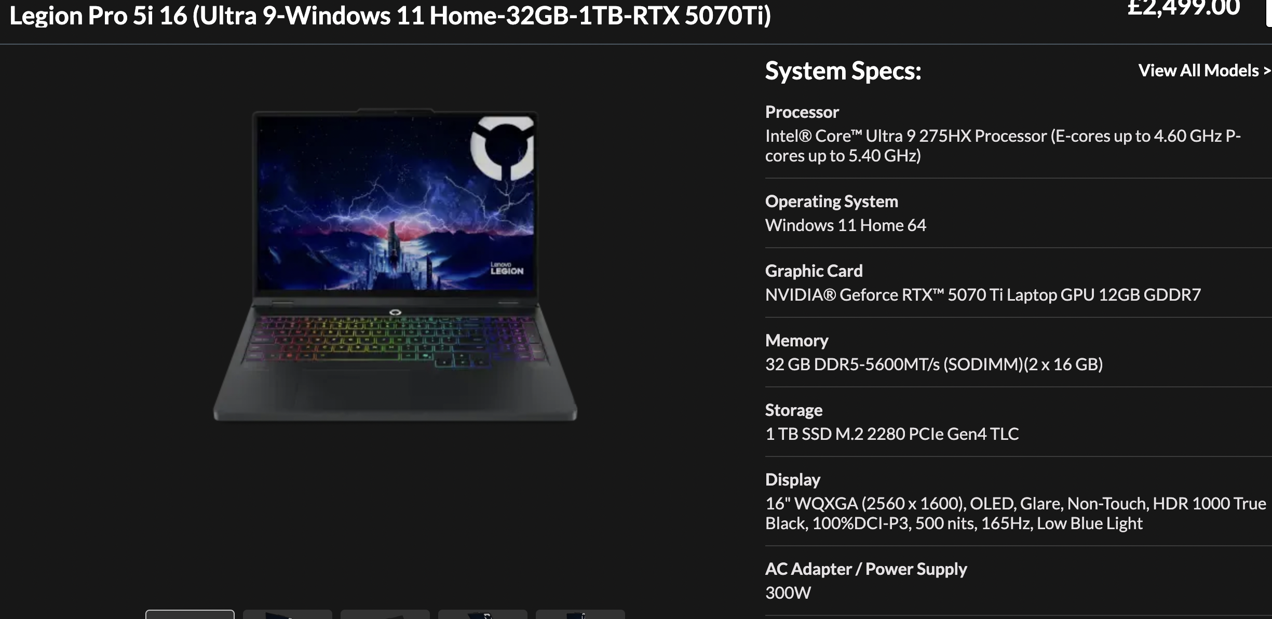Click the Display spec label
The height and width of the screenshot is (619, 1272).
point(793,480)
